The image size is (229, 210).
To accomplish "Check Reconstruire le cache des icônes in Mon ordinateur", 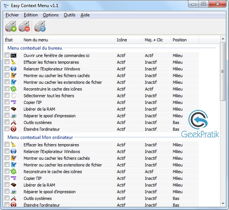I will 7,171.
